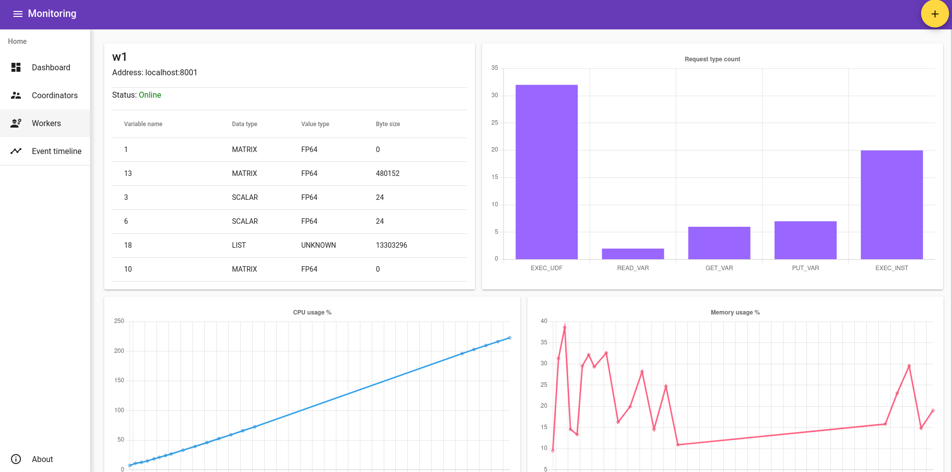Click the PUT_VAR bar in chart

tap(805, 240)
